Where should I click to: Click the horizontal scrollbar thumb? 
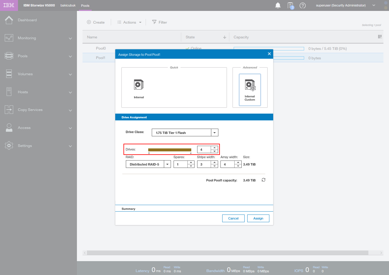[228, 253]
